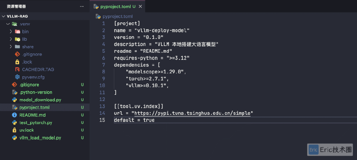Click the Python icon beside vllm_load_model.py
The image size is (357, 160).
click(15, 138)
